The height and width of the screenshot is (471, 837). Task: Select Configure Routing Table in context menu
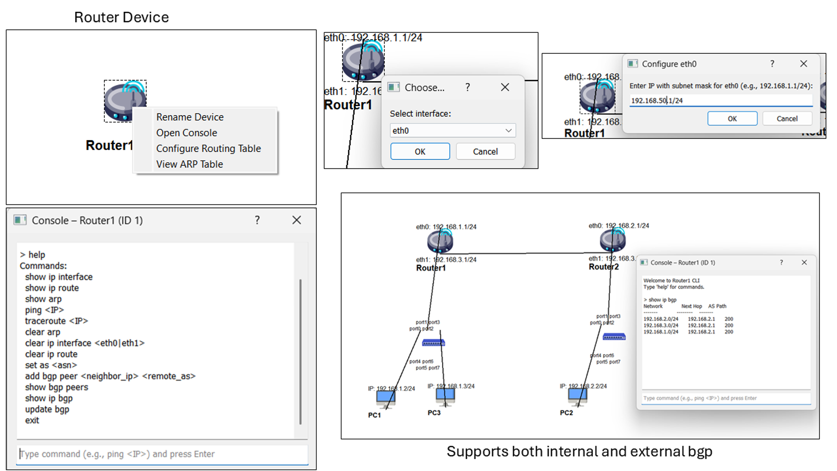pos(208,148)
